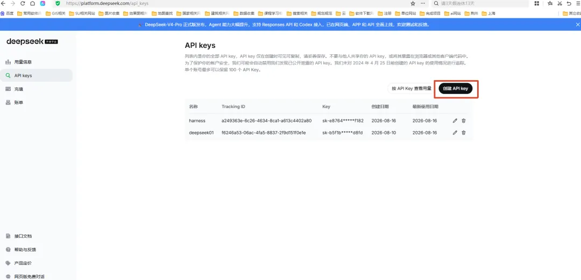
Task: Click the Tracking ID column header
Action: [x=233, y=106]
